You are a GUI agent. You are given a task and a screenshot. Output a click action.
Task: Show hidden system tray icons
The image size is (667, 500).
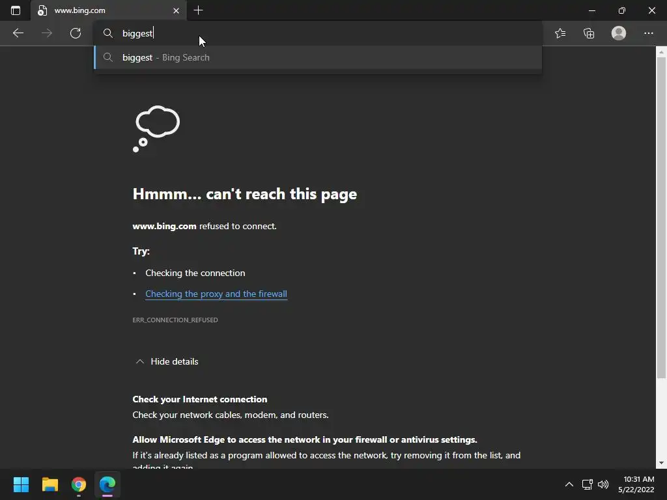(569, 484)
